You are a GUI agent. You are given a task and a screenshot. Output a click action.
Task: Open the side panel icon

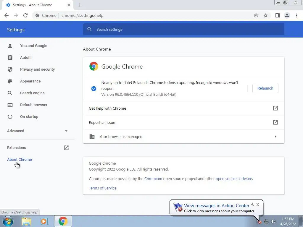pos(278,15)
